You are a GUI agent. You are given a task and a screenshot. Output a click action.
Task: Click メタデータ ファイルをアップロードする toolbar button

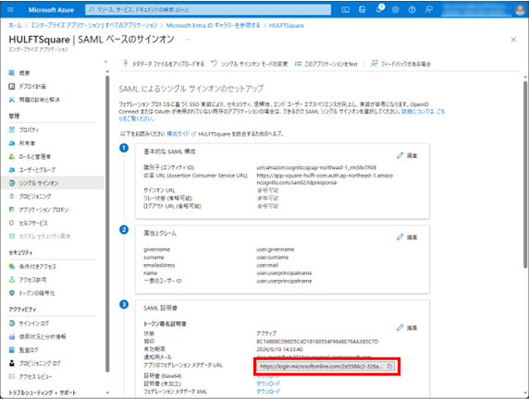click(x=164, y=64)
